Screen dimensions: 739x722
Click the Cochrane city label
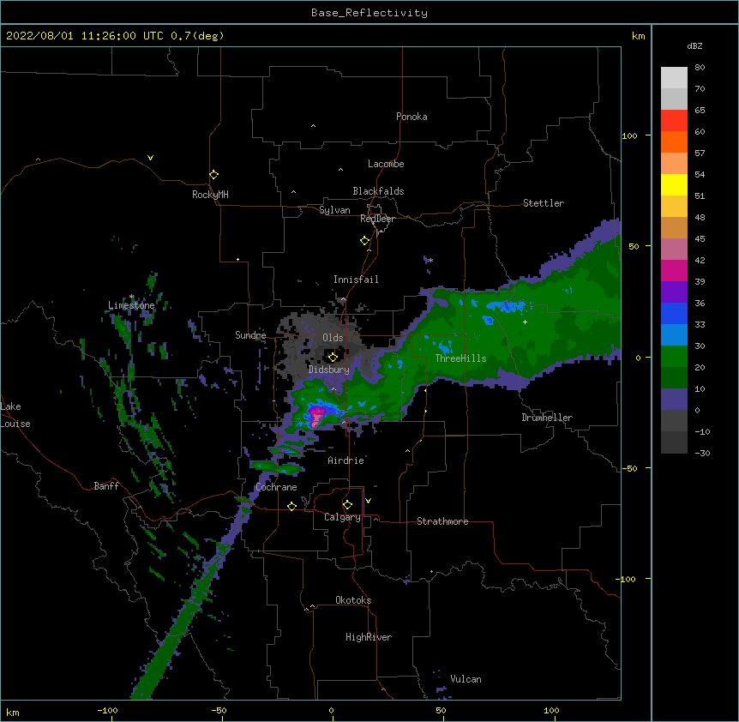point(276,487)
